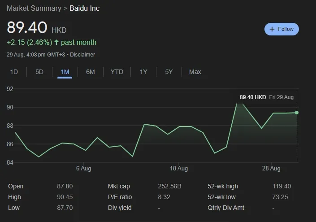Click the plus icon in Follow button
This screenshot has width=316, height=222.
(272, 29)
